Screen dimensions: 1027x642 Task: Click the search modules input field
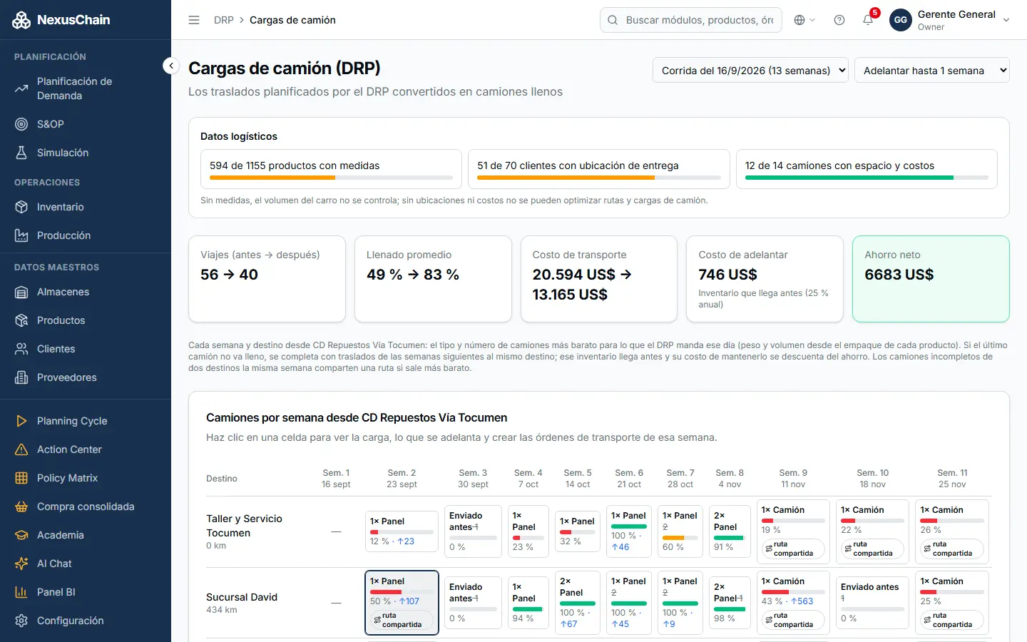[691, 20]
